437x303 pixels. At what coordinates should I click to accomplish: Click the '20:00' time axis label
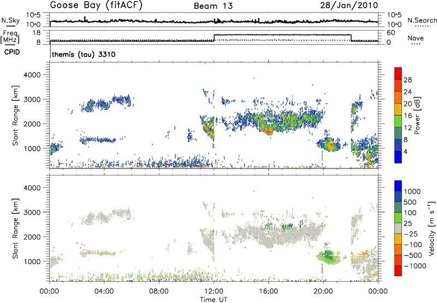(323, 292)
